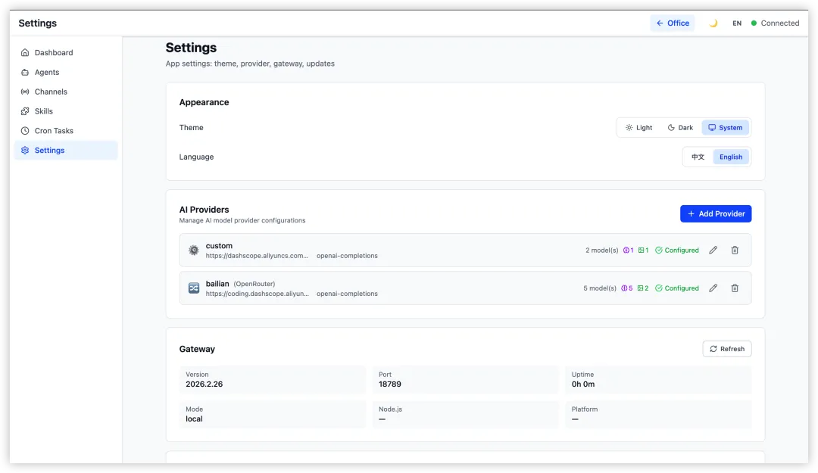This screenshot has height=473, width=818.
Task: Click the pencil icon for bailian provider
Action: 713,288
